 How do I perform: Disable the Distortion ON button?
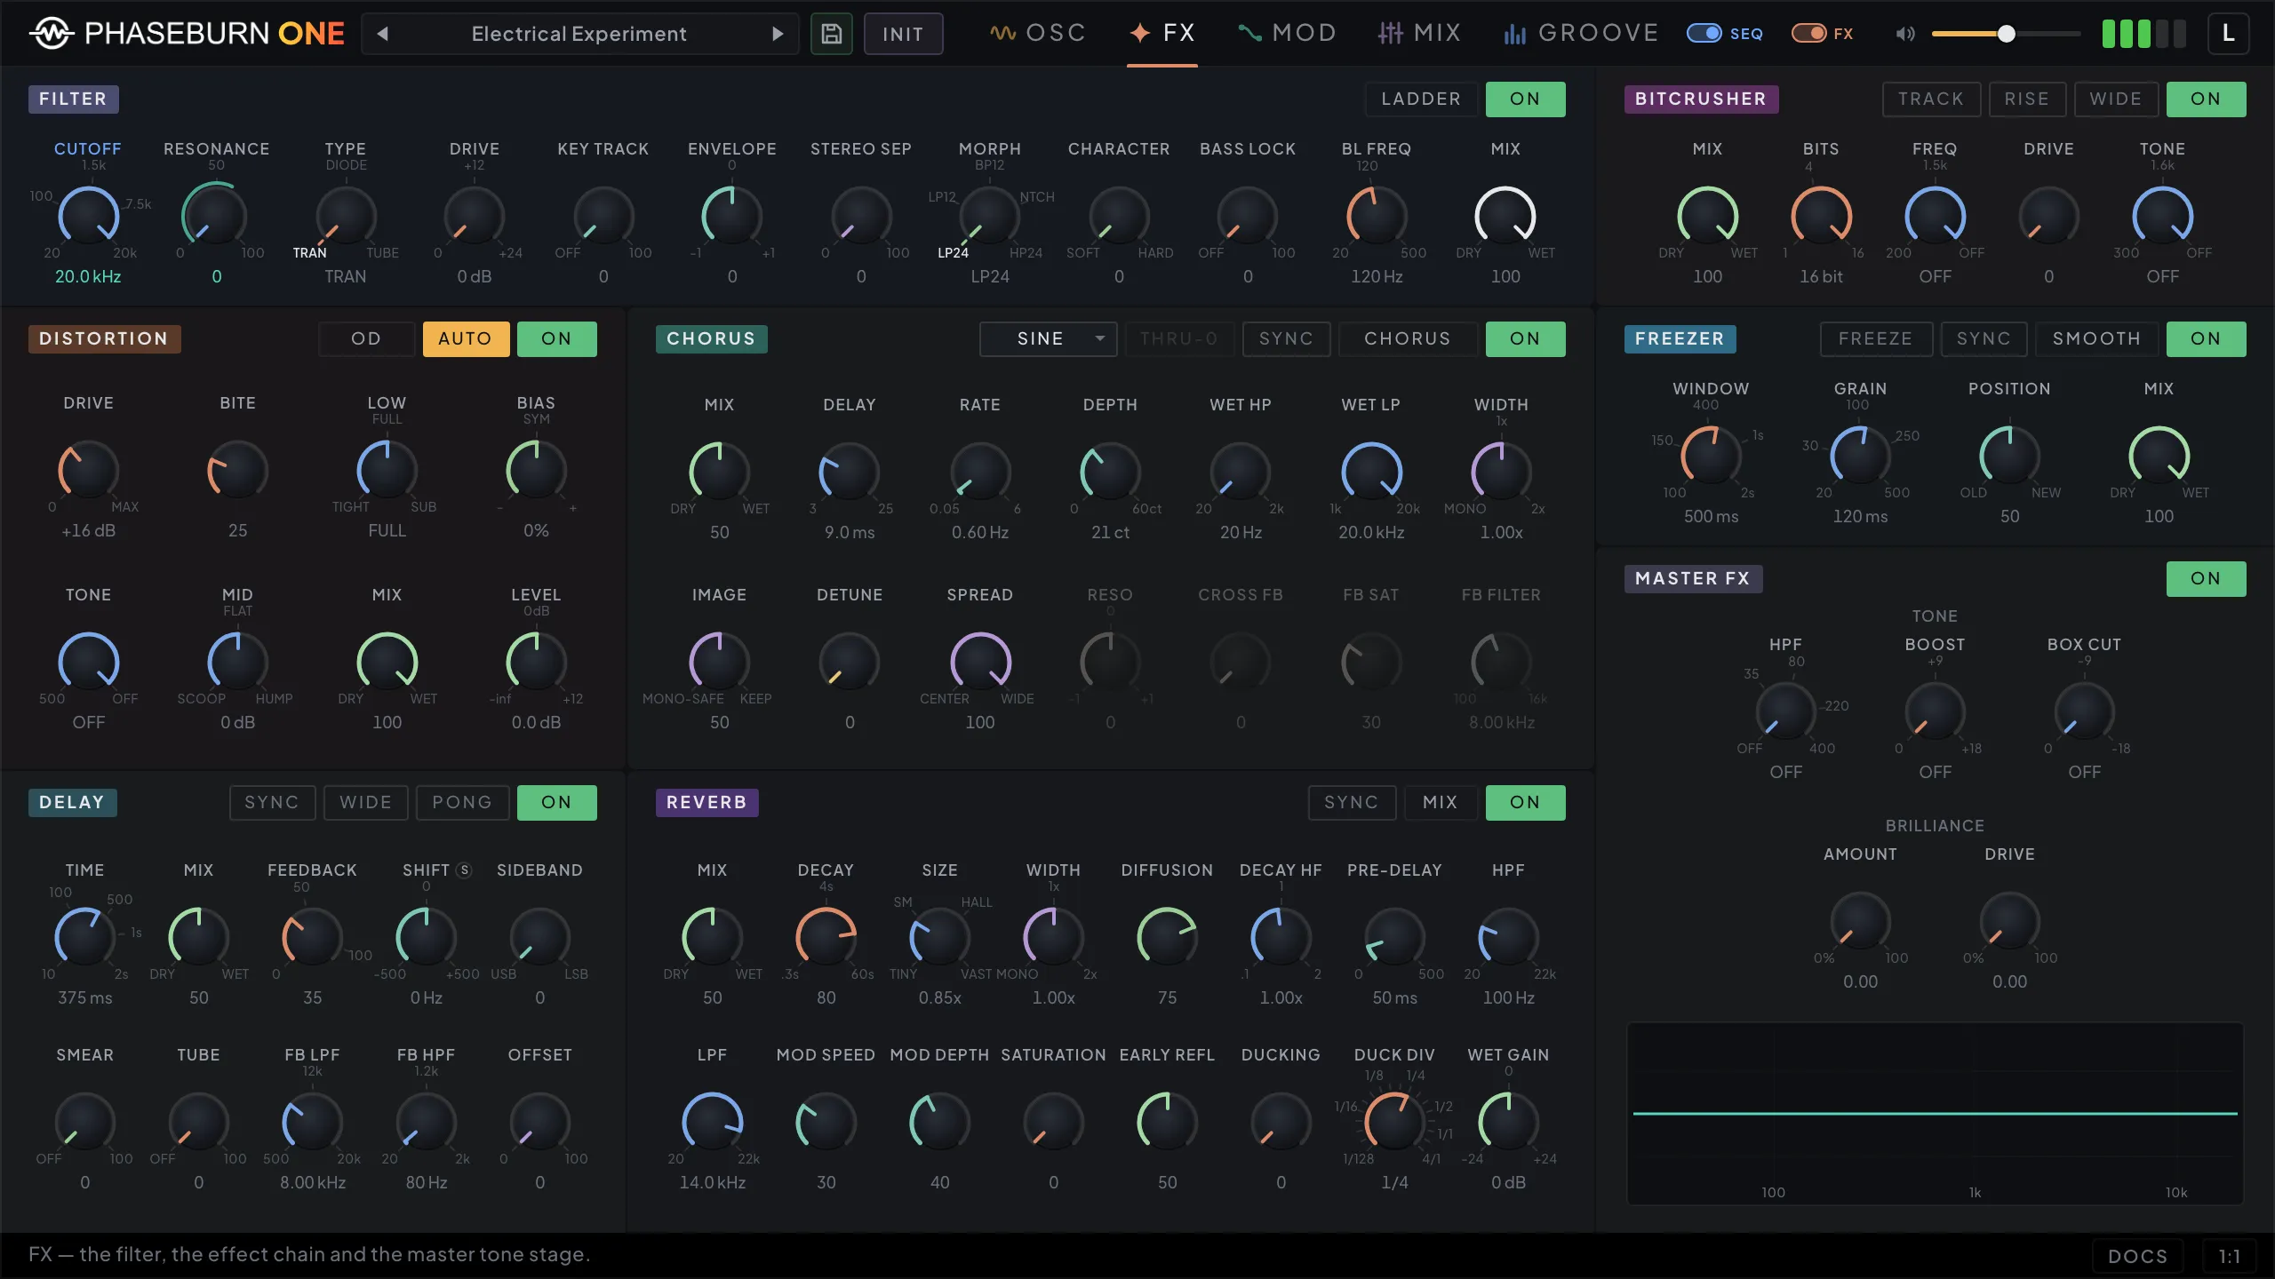point(556,338)
